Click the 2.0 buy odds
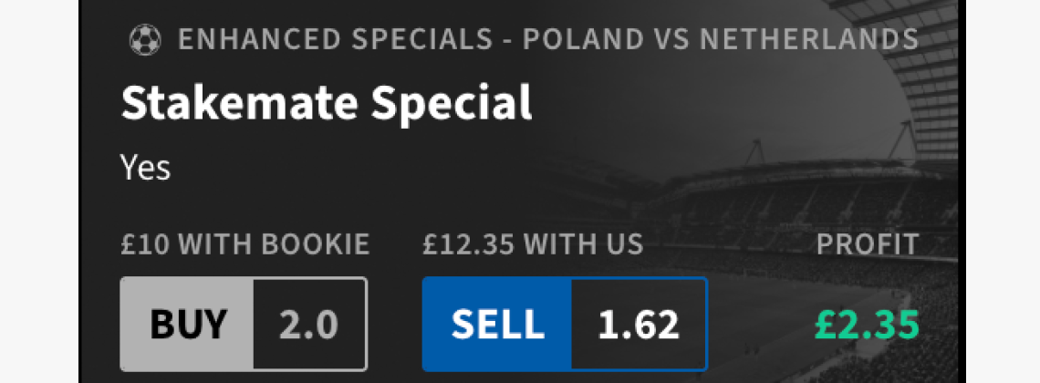The height and width of the screenshot is (383, 1040). tap(309, 325)
